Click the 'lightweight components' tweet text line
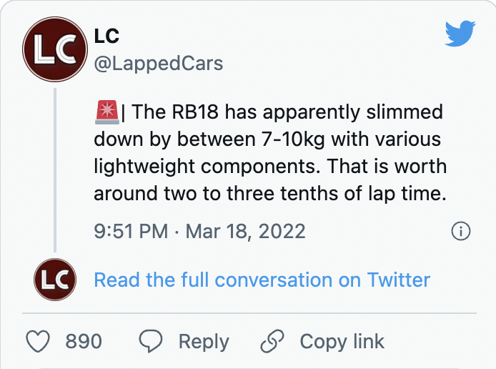 tap(270, 167)
